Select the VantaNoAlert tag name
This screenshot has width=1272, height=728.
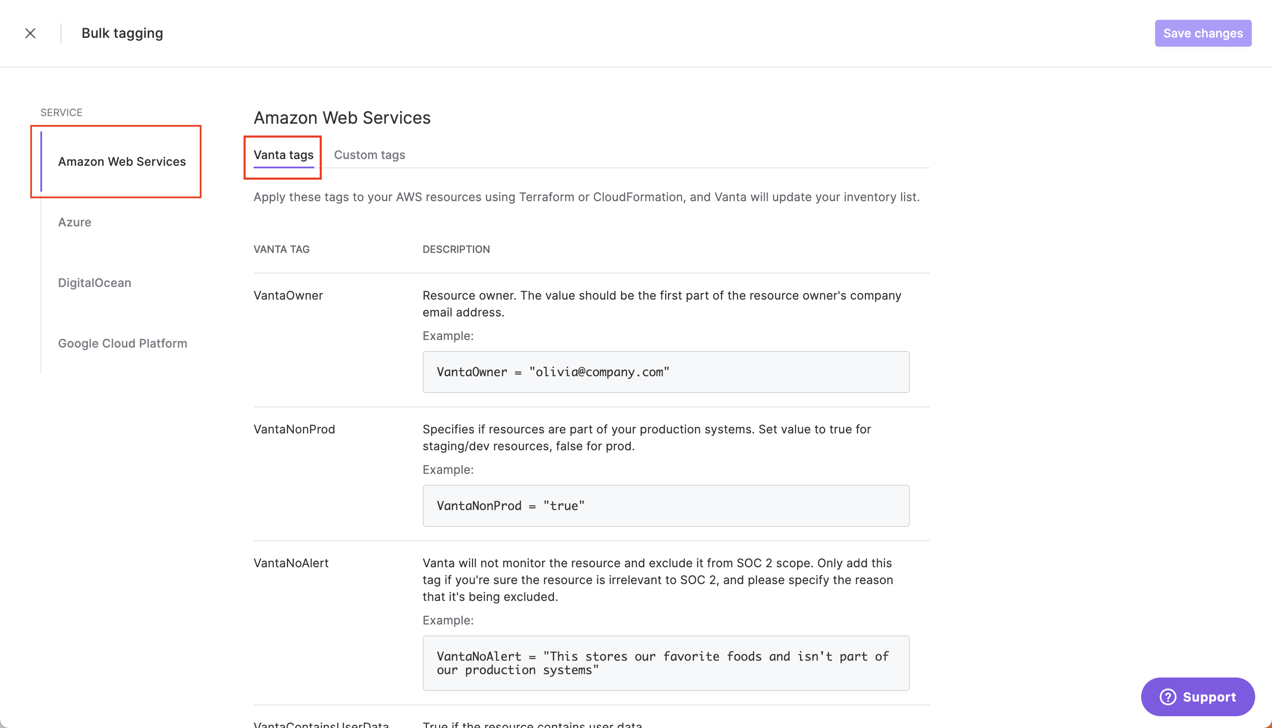pyautogui.click(x=291, y=563)
